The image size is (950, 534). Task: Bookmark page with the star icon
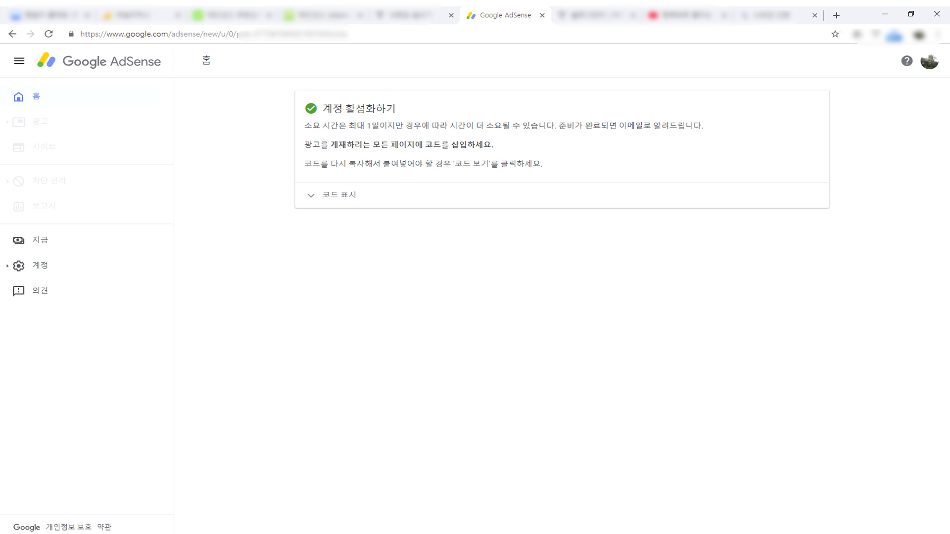(x=835, y=34)
